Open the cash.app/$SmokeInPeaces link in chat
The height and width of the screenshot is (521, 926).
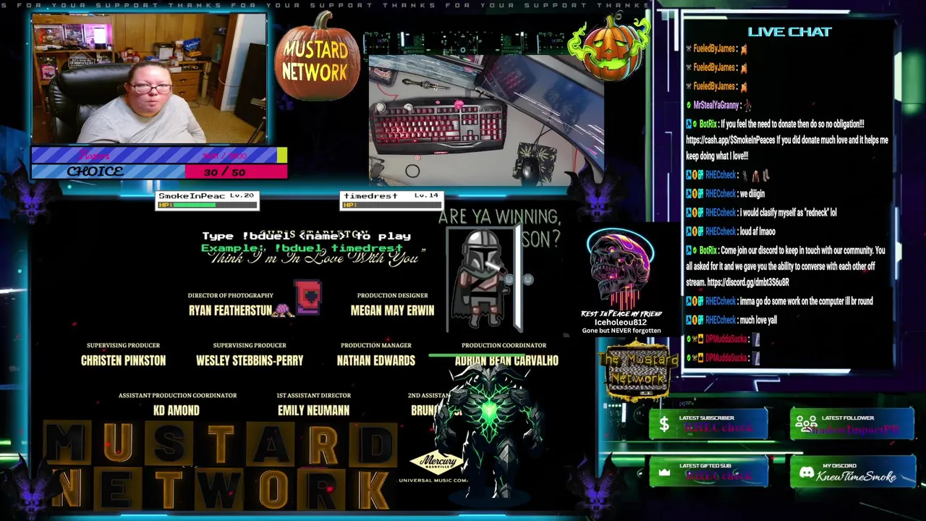pos(730,140)
